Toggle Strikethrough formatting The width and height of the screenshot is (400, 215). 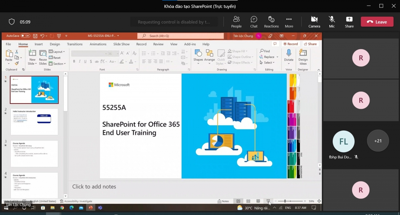[x=97, y=61]
